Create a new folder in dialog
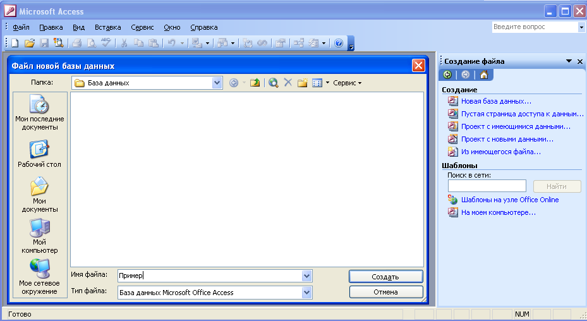The width and height of the screenshot is (587, 321). (x=303, y=83)
